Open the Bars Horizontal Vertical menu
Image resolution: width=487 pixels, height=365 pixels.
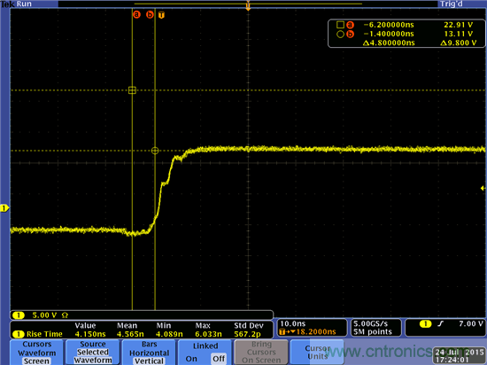(x=149, y=353)
